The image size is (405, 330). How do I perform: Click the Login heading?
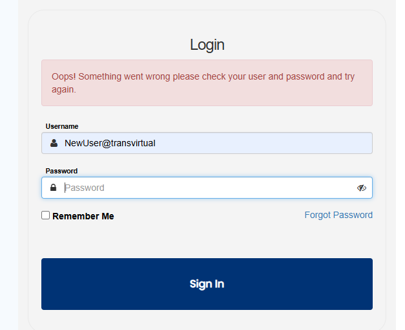pos(207,45)
